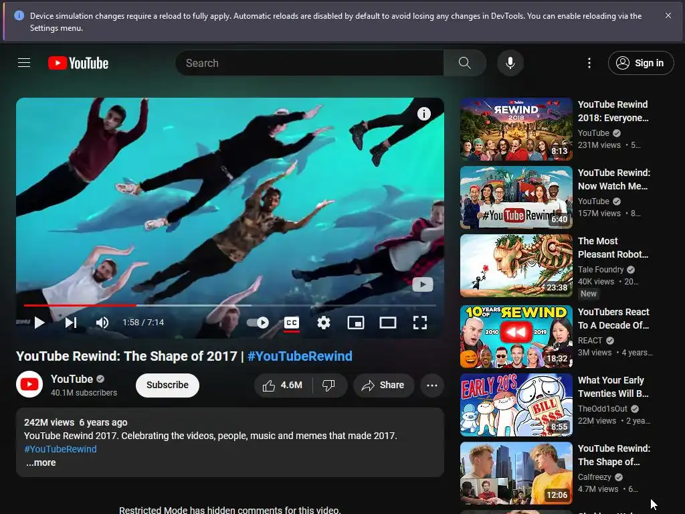Image resolution: width=685 pixels, height=514 pixels.
Task: Open title 'YouTube Rewind: Now Watch Me...'
Action: click(614, 179)
